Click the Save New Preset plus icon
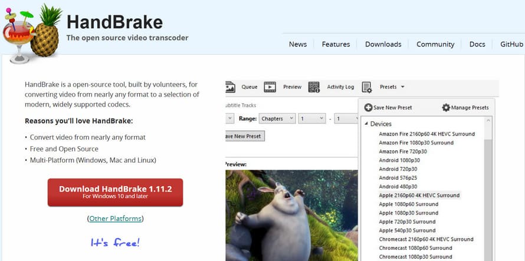Viewport: 525px width, 261px height. 368,107
